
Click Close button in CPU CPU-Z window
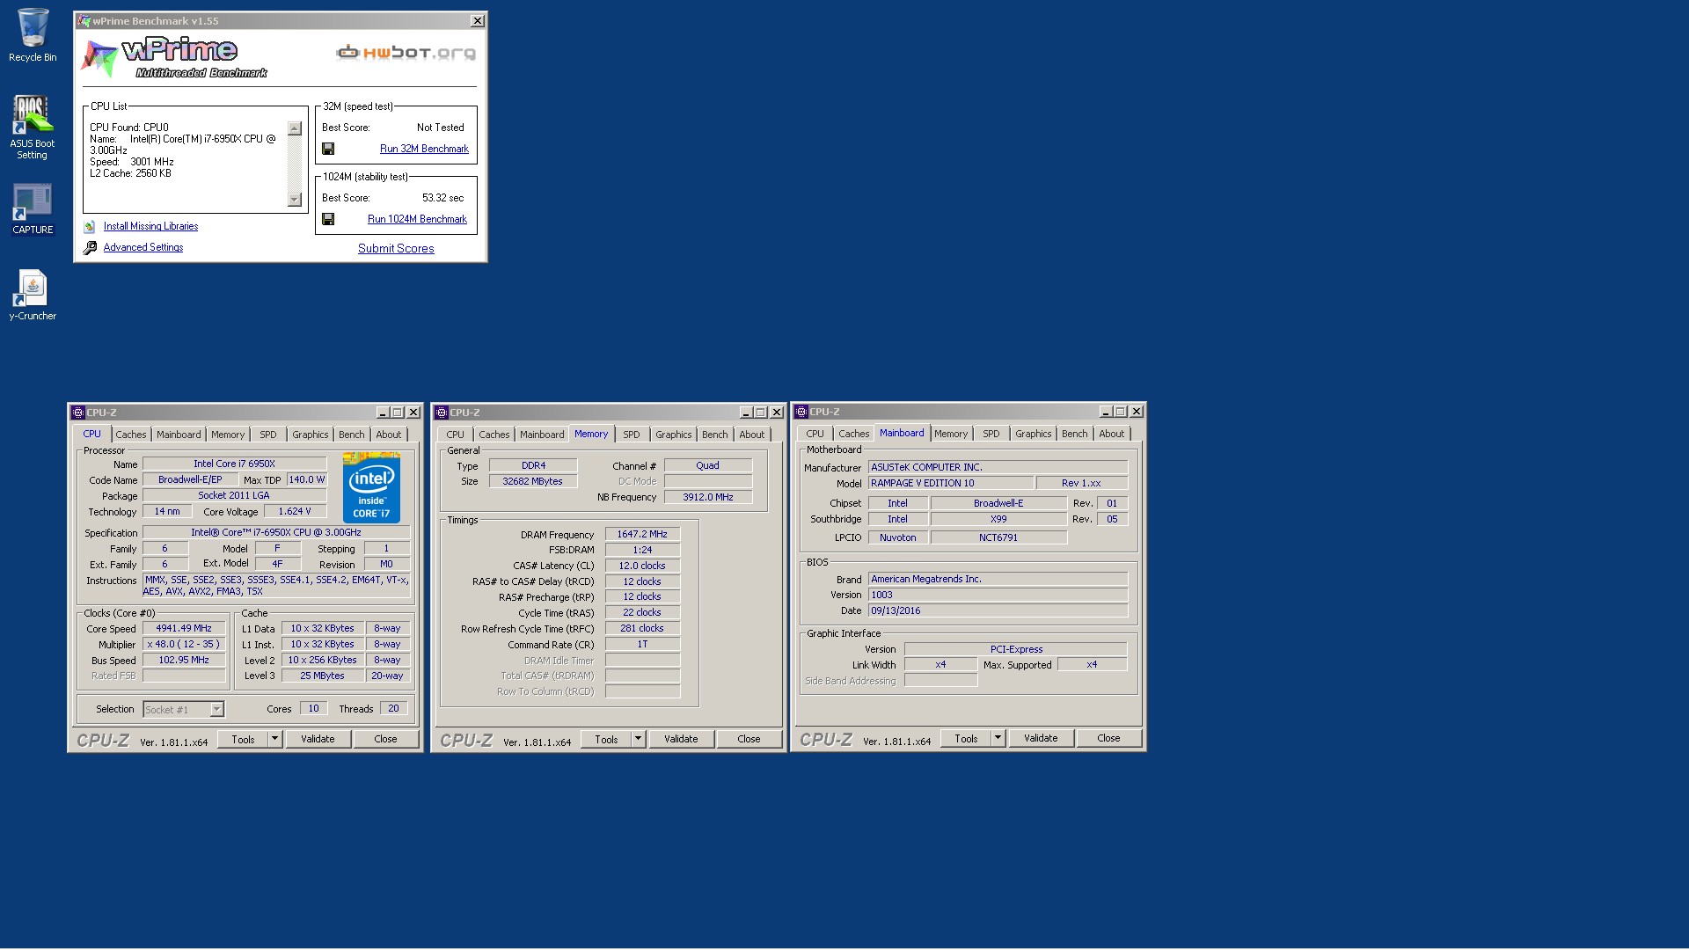pyautogui.click(x=386, y=739)
